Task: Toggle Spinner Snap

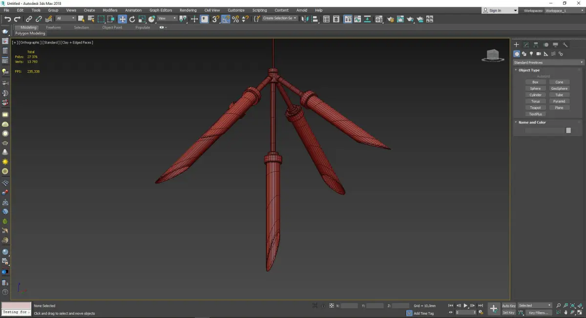Action: tap(245, 19)
